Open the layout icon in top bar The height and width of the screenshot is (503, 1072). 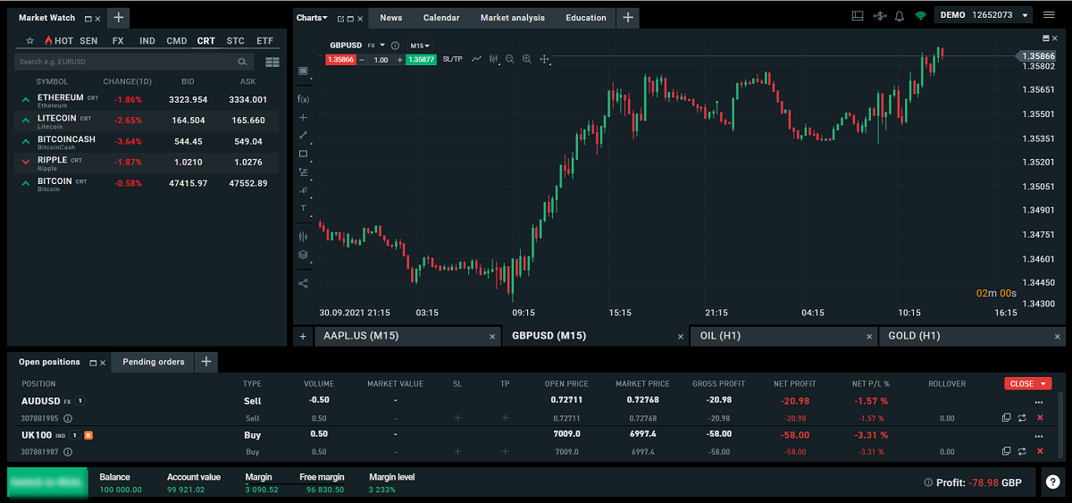point(858,15)
